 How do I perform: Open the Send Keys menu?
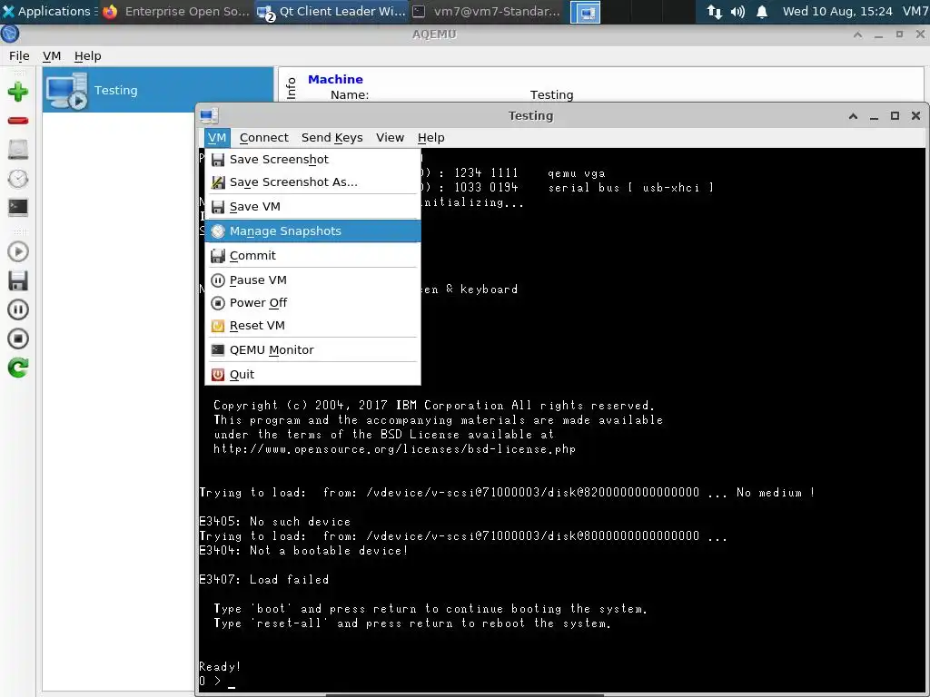[332, 138]
